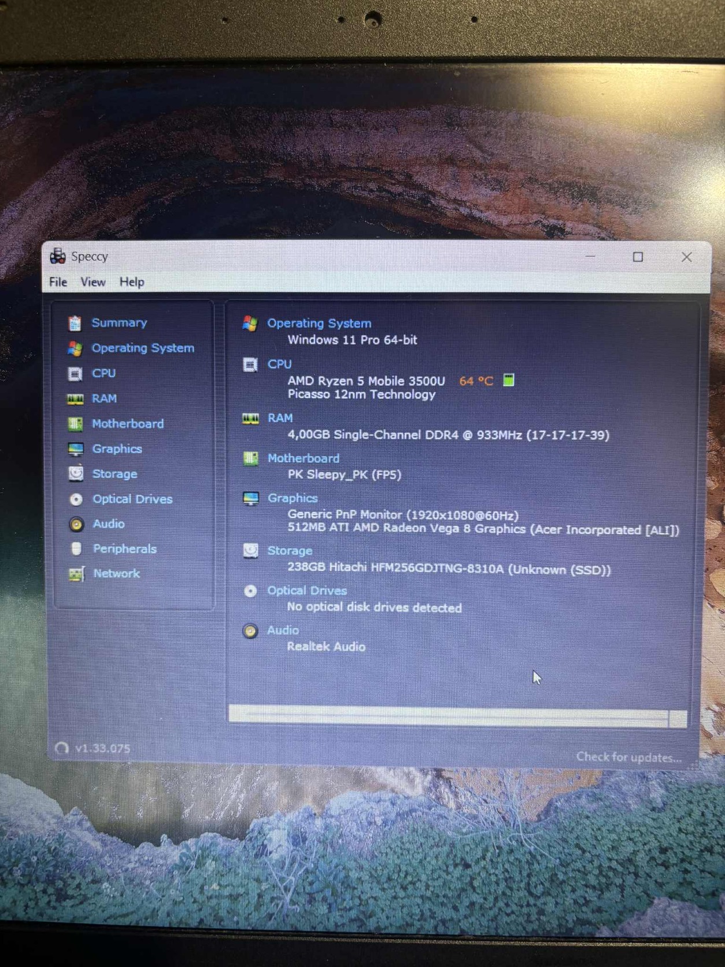
Task: Click the Peripherals mouse icon in sidebar
Action: coord(76,548)
